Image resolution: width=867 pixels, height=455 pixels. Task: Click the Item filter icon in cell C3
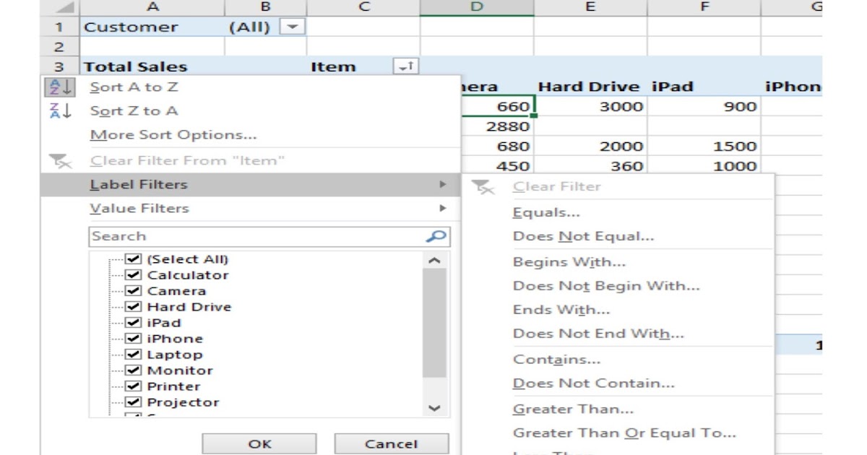point(406,65)
